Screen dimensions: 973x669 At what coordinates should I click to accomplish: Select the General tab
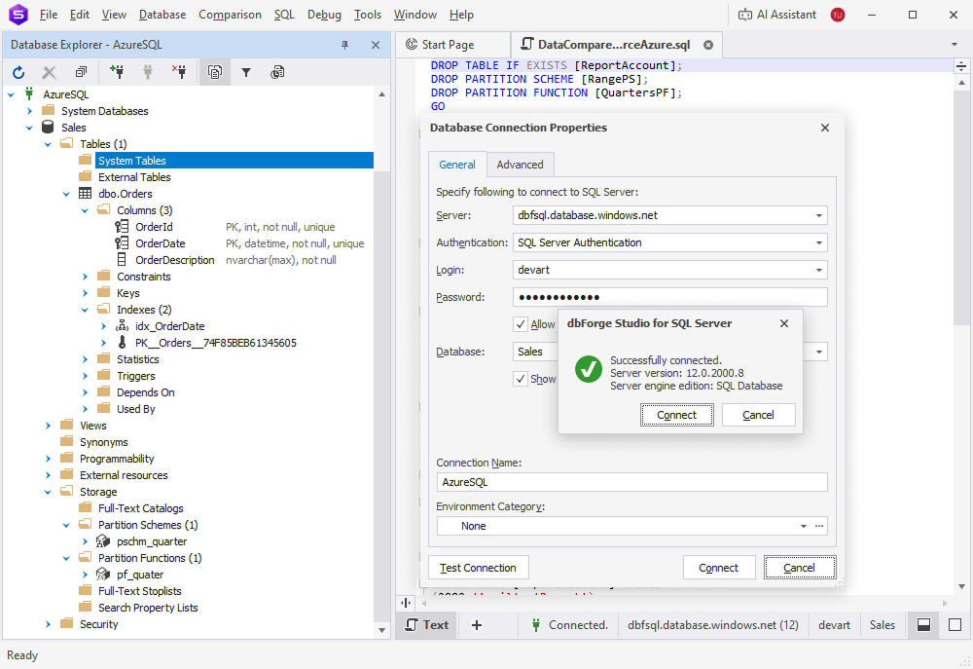tap(457, 165)
